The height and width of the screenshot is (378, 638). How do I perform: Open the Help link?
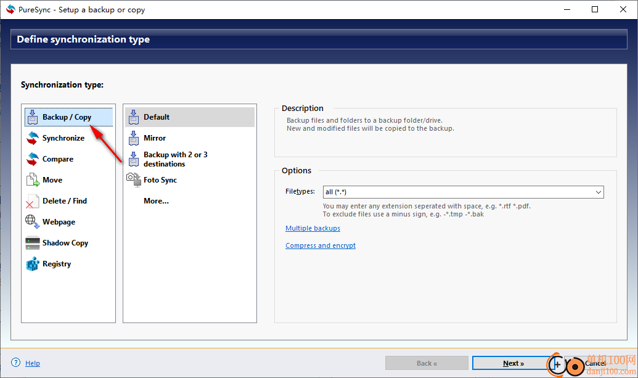pos(33,363)
